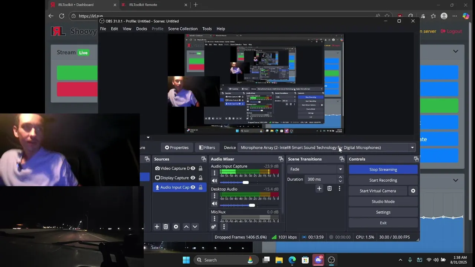
Task: Increase transition duration with up arrow
Action: point(340,177)
